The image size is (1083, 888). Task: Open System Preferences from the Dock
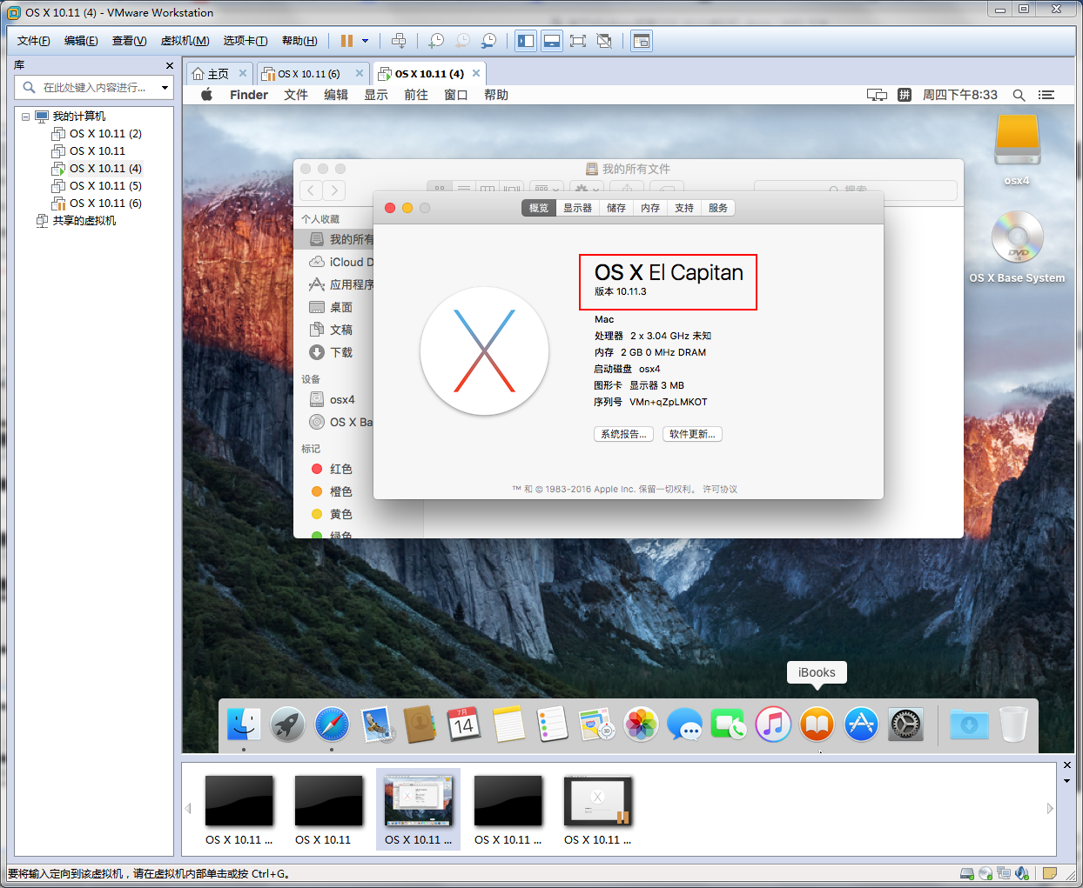905,724
